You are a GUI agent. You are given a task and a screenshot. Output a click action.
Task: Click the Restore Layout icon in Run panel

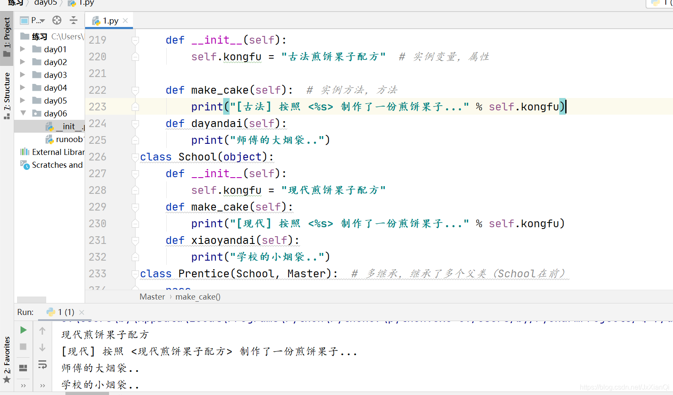coord(24,368)
